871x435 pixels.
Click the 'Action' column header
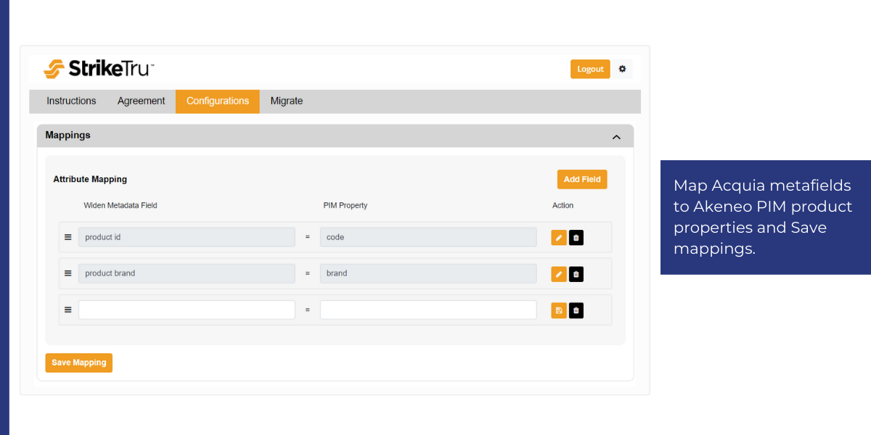563,205
